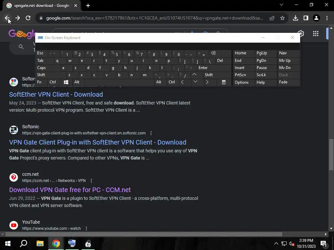Toggle Caps lock on On-Screen Keyboard
Screen dimensions: 334x250
[x=47, y=68]
